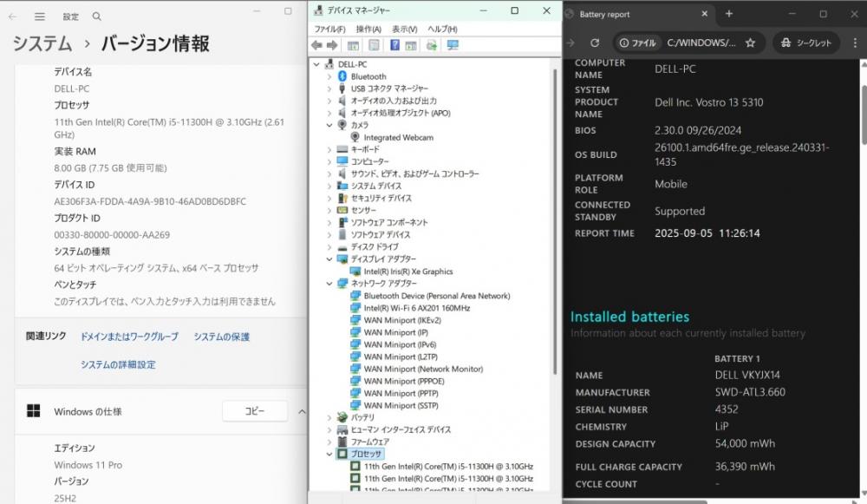
Task: Collapse the カメラ node
Action: [x=329, y=125]
